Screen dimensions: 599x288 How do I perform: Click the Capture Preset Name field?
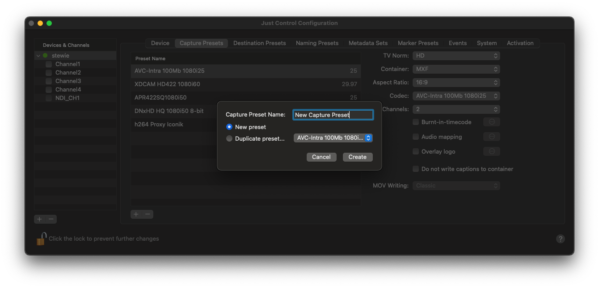tap(333, 115)
